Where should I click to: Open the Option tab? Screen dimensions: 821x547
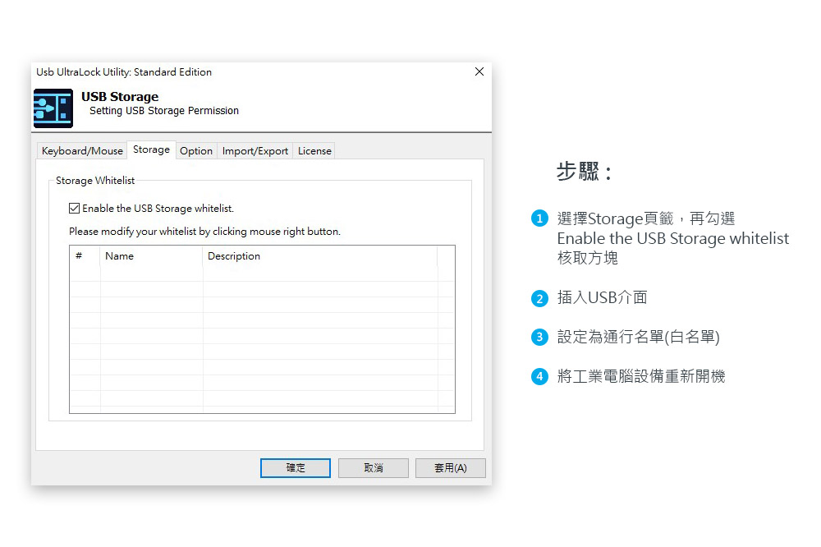pos(196,151)
